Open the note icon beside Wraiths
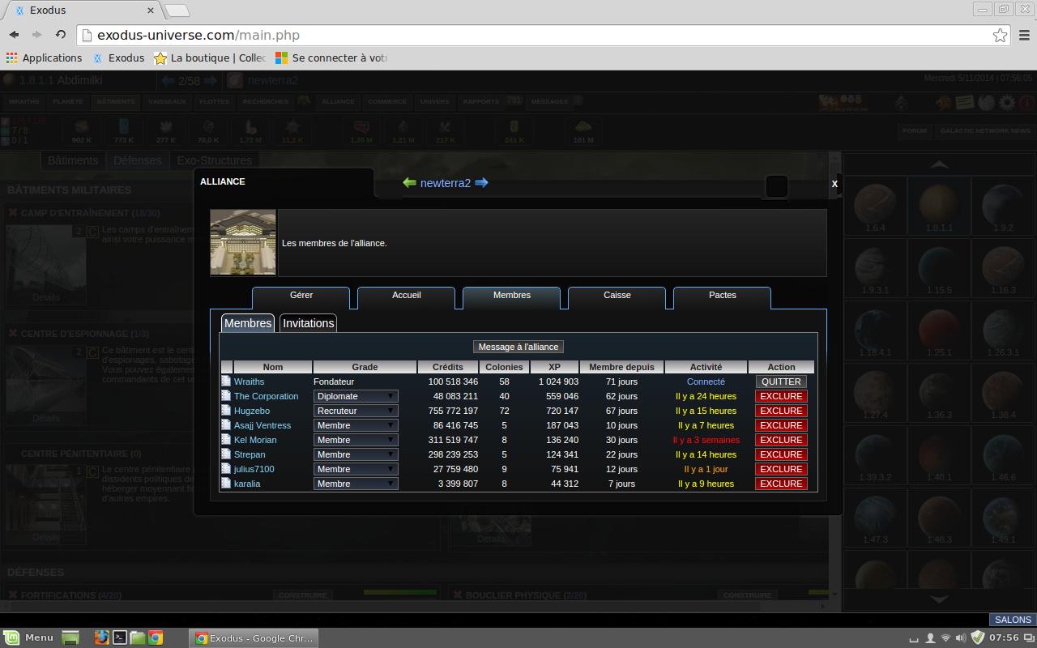 pyautogui.click(x=227, y=382)
